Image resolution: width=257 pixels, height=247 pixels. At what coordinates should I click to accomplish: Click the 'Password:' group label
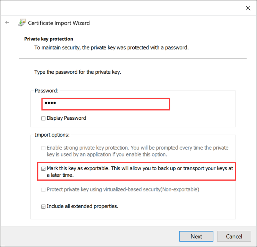[x=47, y=91]
